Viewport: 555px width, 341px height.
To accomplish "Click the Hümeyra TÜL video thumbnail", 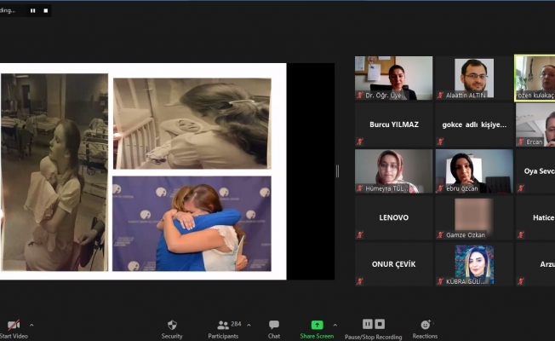I will coord(393,170).
